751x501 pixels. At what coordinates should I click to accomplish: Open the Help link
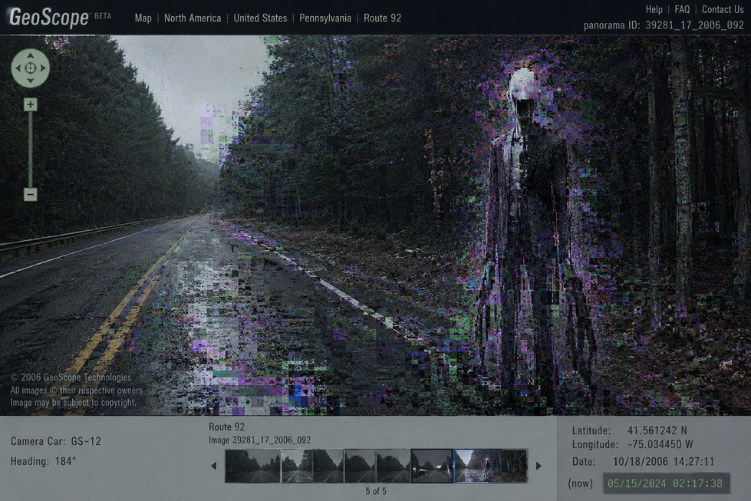click(x=654, y=9)
